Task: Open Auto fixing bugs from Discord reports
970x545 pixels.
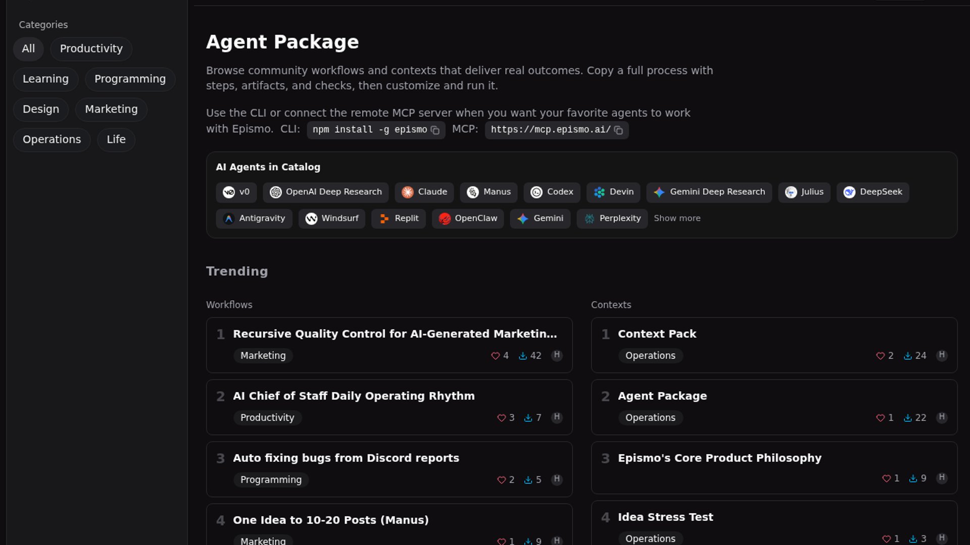Action: click(x=346, y=458)
